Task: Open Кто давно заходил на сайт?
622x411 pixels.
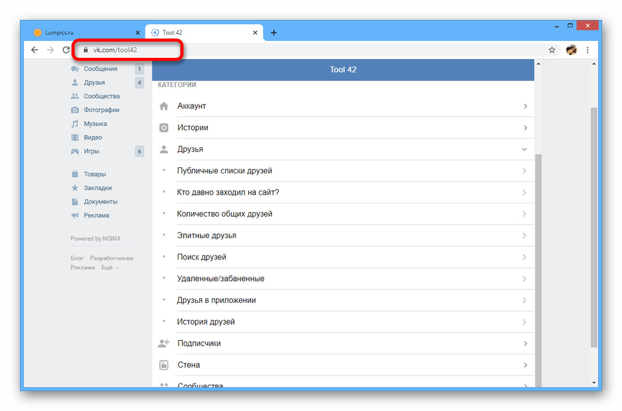Action: (x=343, y=192)
